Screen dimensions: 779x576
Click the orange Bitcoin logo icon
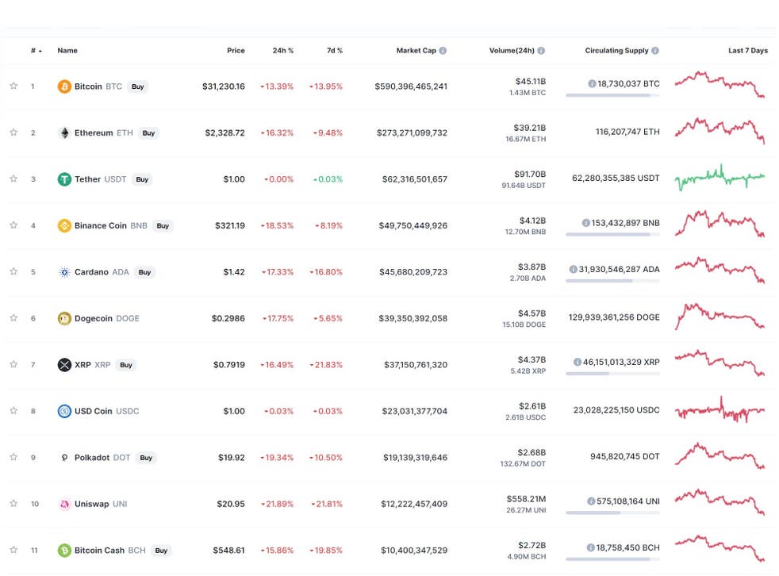point(64,86)
